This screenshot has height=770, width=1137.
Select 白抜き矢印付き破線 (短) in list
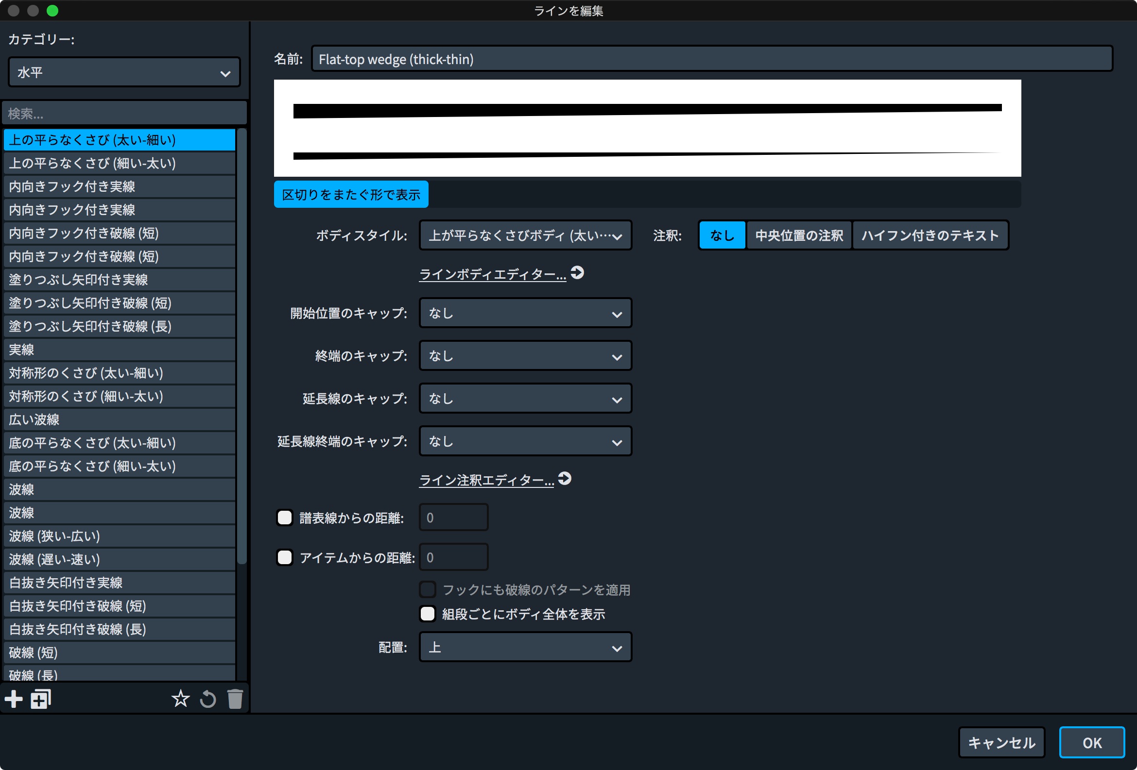(x=120, y=606)
